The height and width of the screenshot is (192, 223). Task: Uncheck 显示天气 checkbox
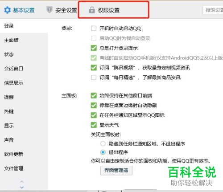(94, 125)
